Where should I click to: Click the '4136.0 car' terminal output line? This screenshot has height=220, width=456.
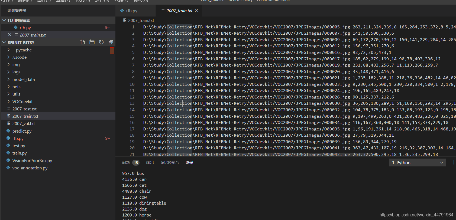pyautogui.click(x=134, y=179)
